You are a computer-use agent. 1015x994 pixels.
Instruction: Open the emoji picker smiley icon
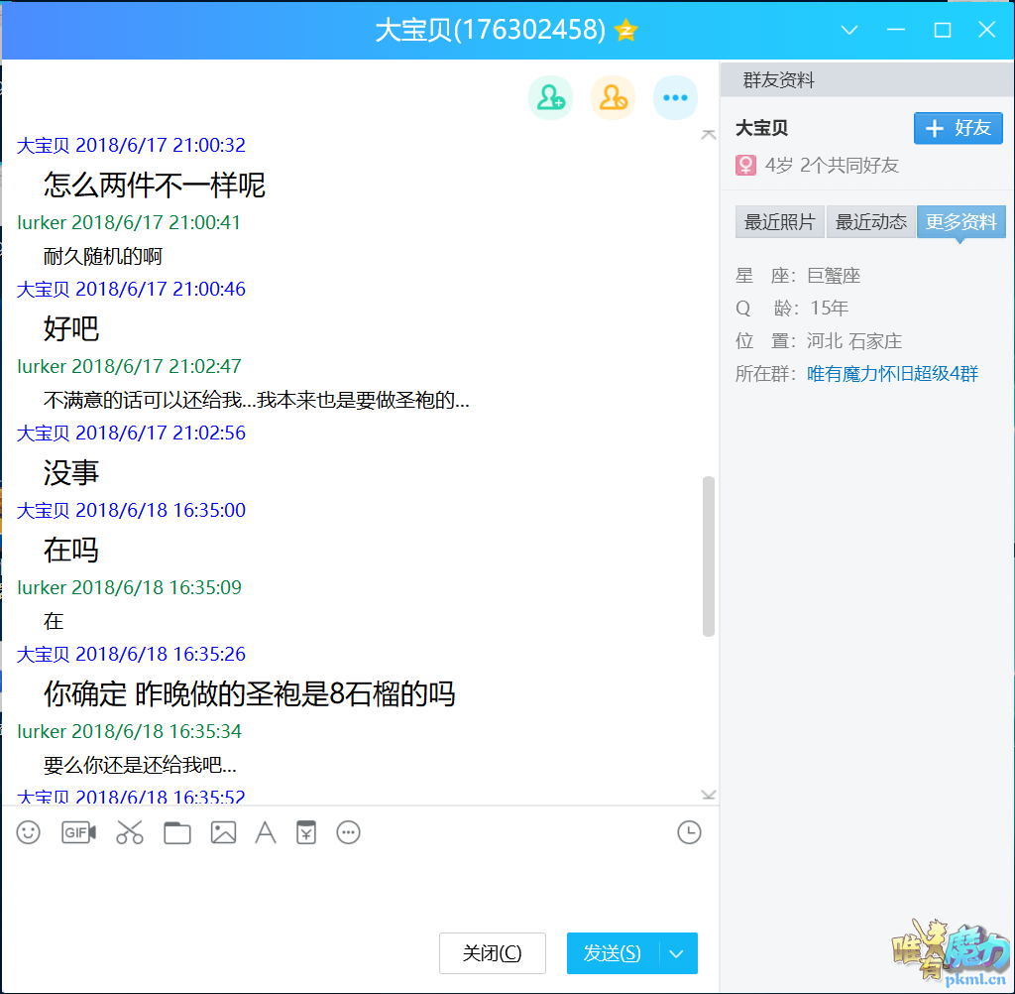point(29,832)
